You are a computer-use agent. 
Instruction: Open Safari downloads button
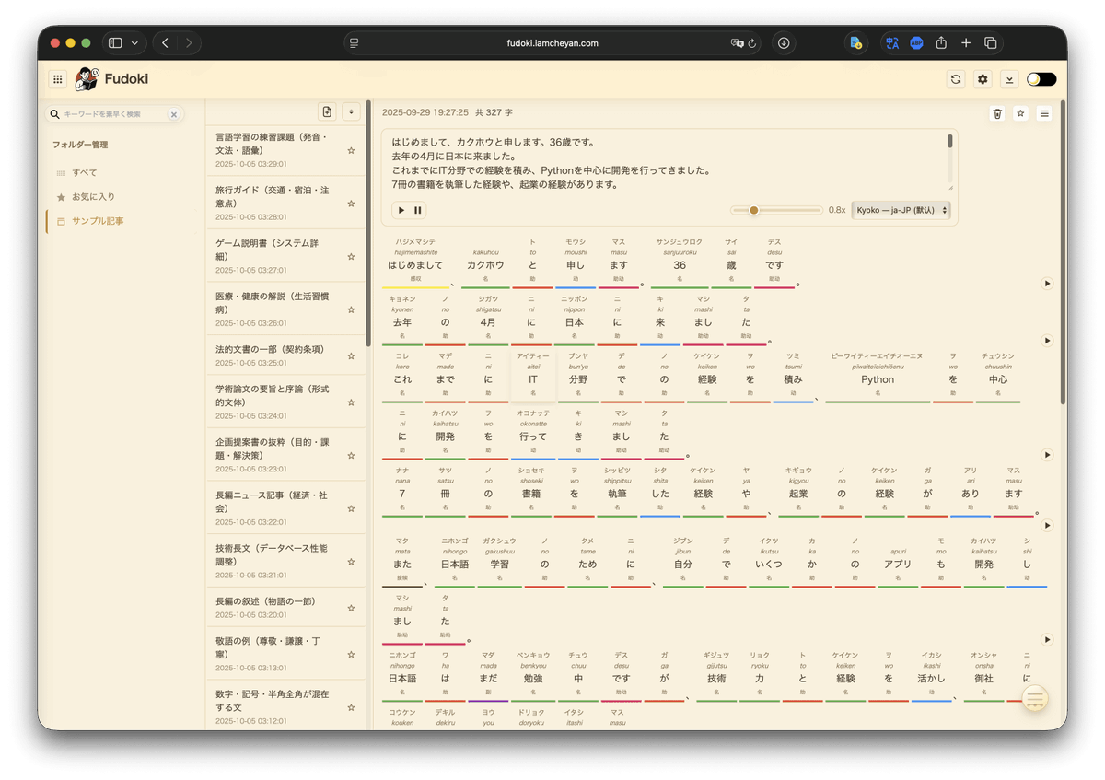pyautogui.click(x=784, y=43)
